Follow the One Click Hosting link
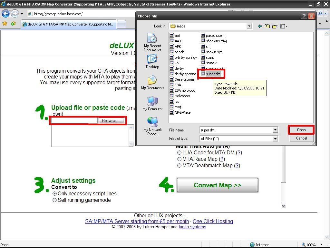330x248 pixels. click(x=213, y=221)
